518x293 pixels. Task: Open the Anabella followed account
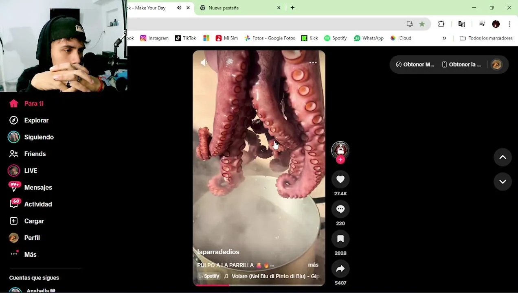tap(33, 290)
